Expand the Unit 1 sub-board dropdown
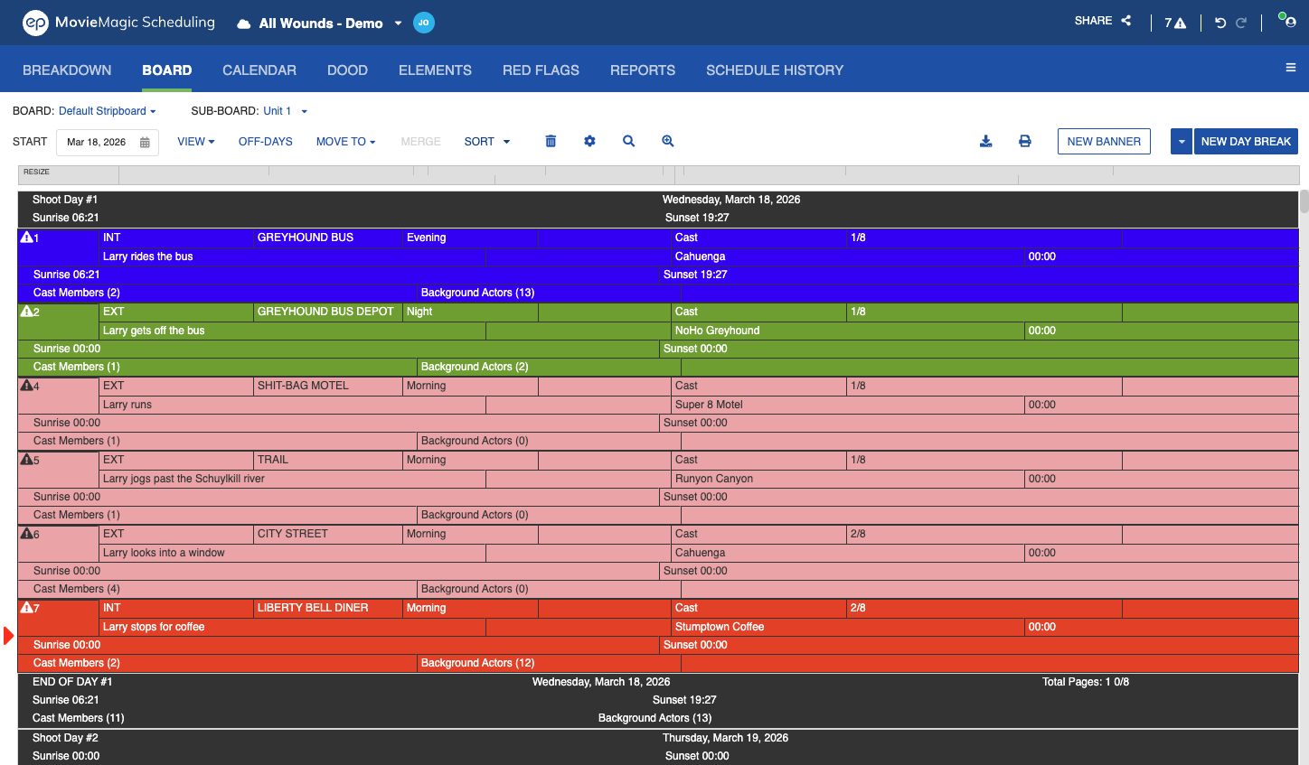The width and height of the screenshot is (1309, 765). click(x=285, y=111)
